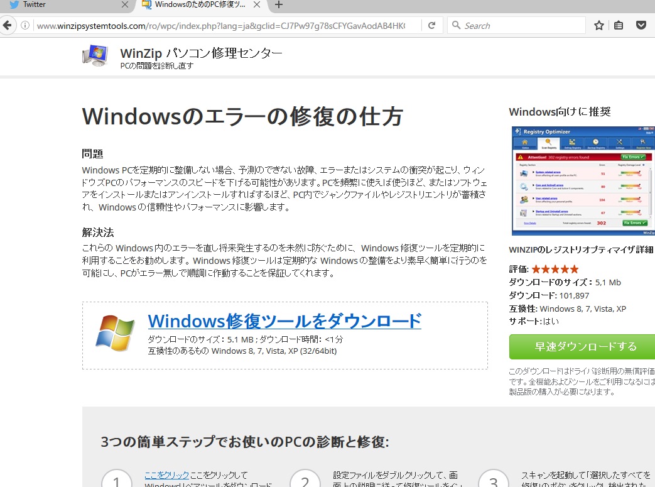Viewport: 655px width, 487px height.
Task: Click the WinZip パソコン修理センター title
Action: pyautogui.click(x=202, y=53)
